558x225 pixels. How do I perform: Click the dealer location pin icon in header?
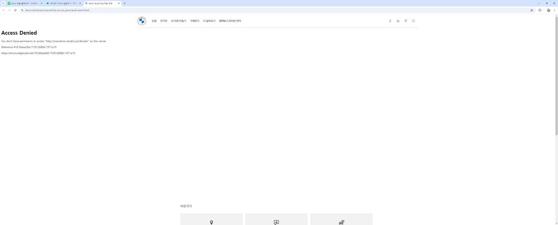pyautogui.click(x=406, y=21)
